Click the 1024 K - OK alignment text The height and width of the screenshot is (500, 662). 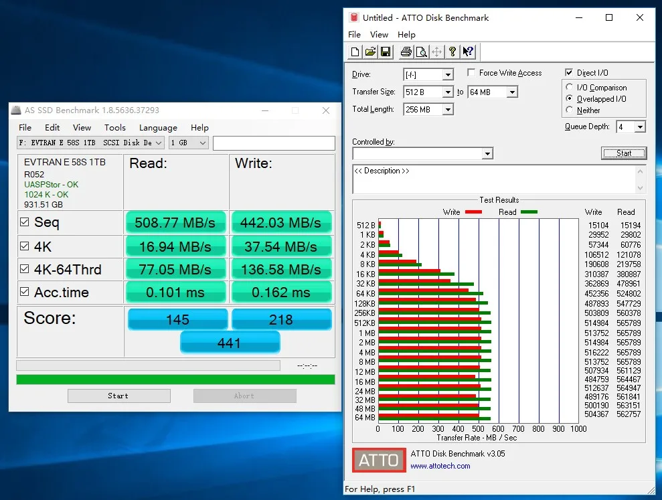click(x=46, y=195)
